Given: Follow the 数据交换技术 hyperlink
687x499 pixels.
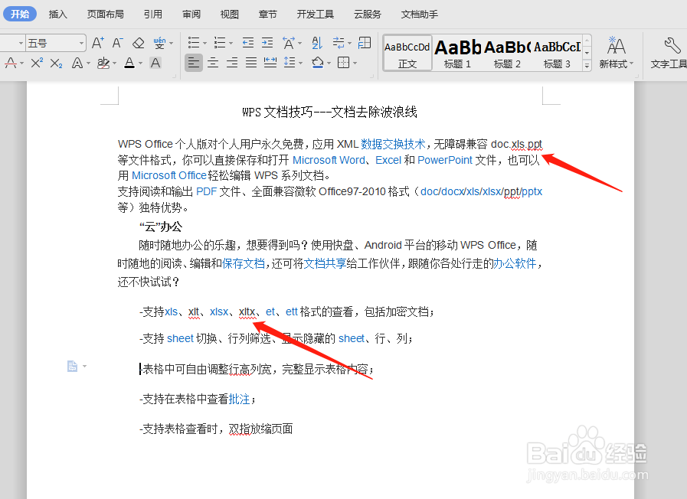Looking at the screenshot, I should (393, 144).
